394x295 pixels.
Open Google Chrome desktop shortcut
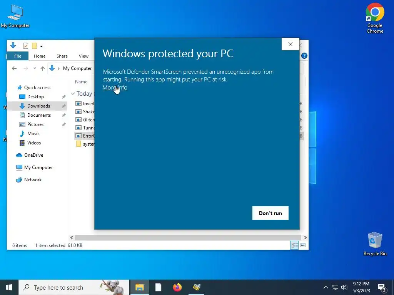pos(375,18)
